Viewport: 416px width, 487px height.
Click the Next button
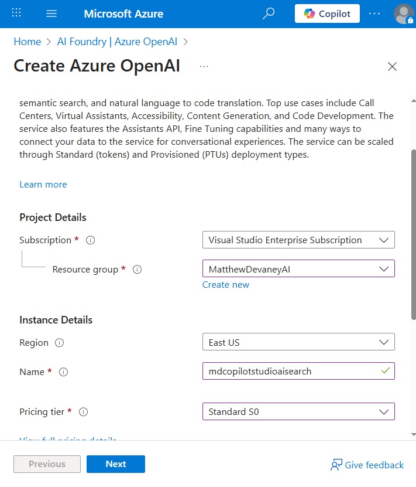(x=116, y=464)
